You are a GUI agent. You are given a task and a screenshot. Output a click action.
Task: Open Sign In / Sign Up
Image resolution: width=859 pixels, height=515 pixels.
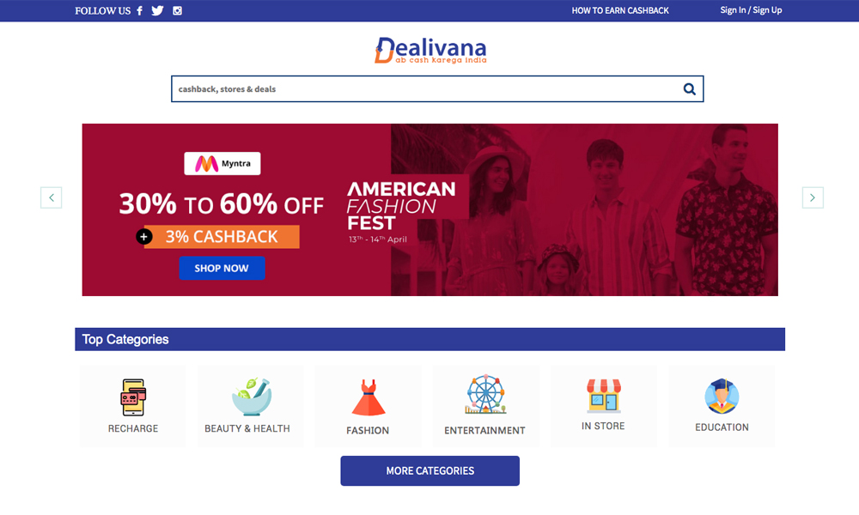pos(751,9)
